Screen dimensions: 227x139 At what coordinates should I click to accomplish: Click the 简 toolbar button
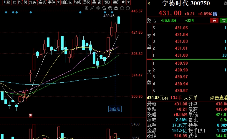pos(26,2)
